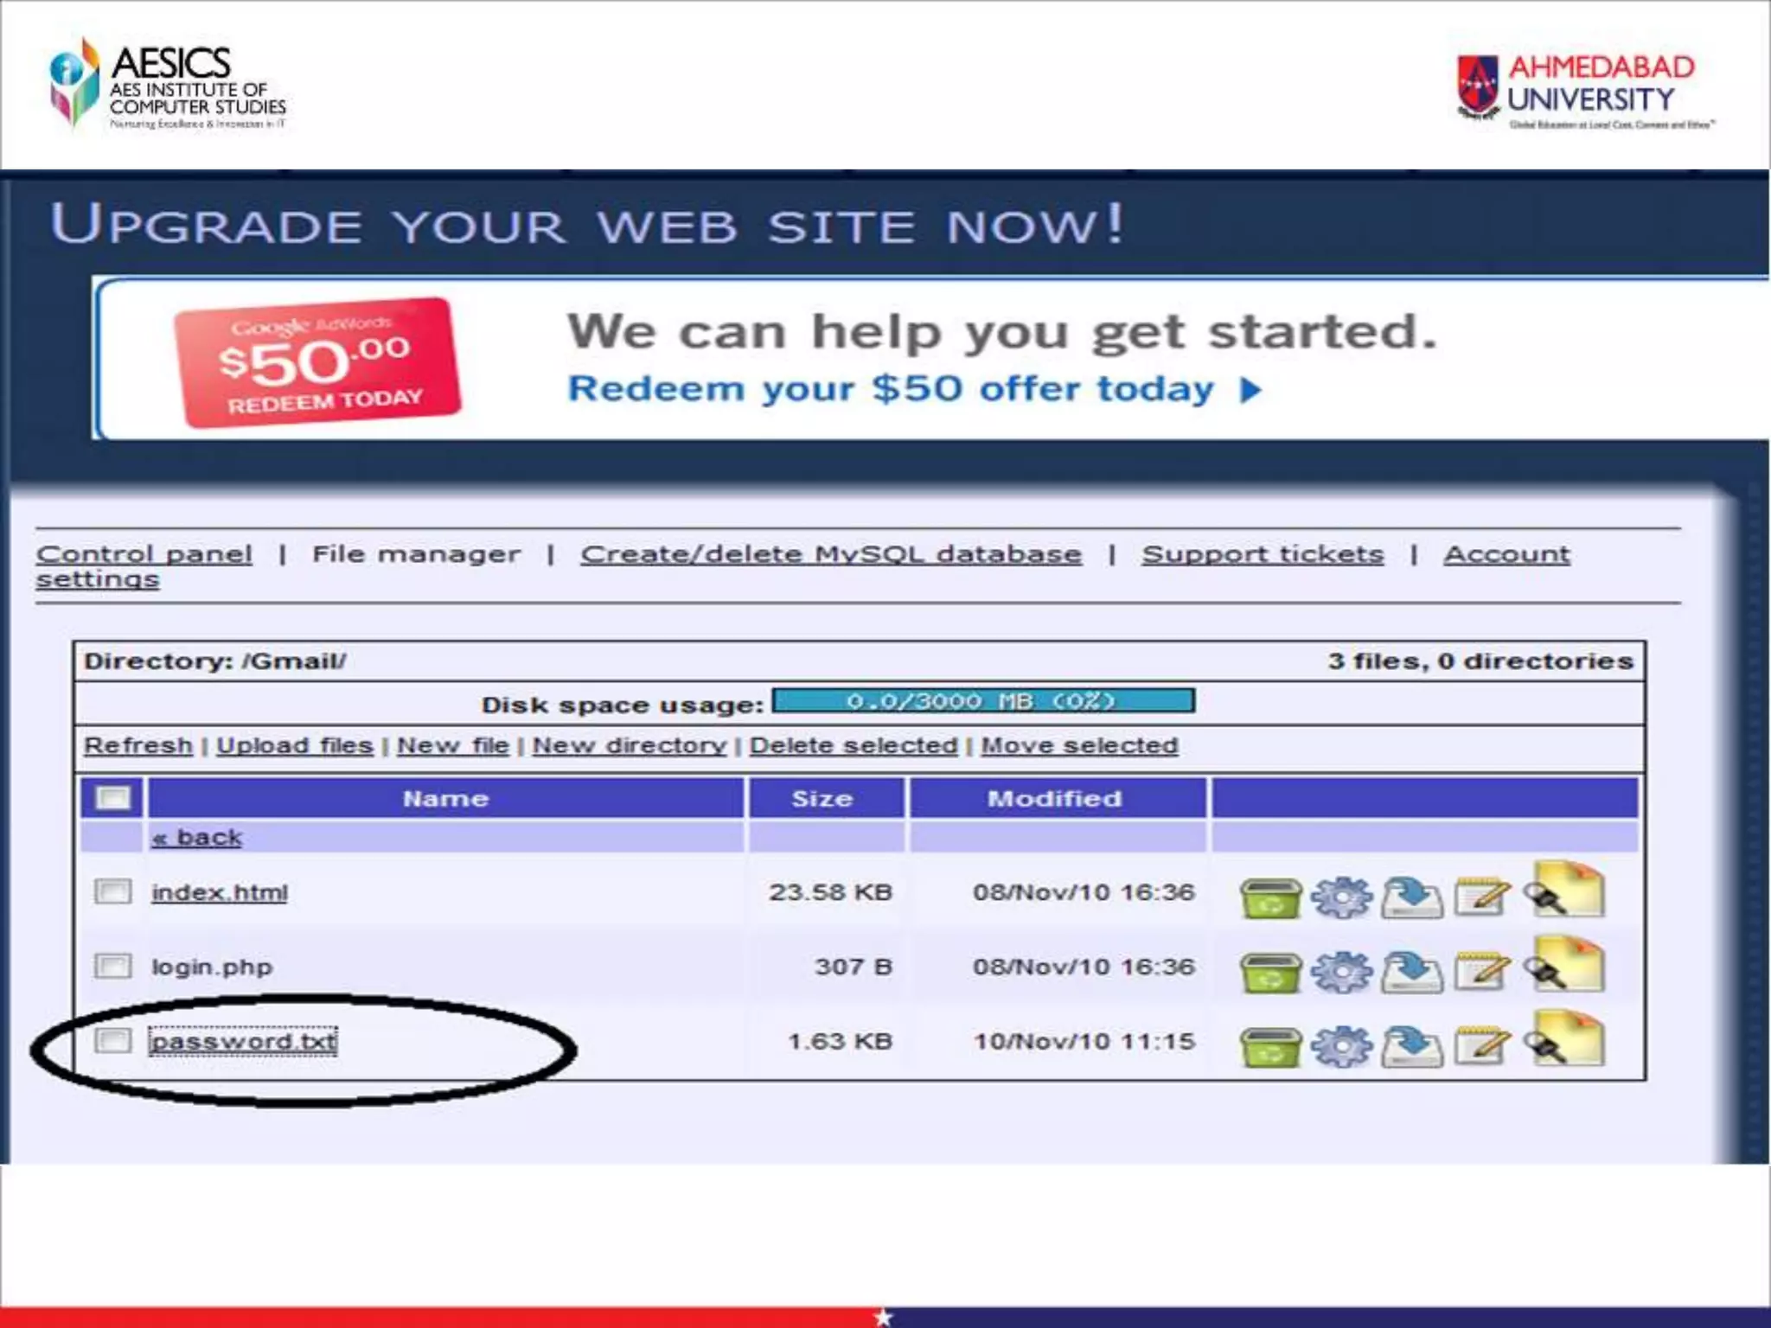The image size is (1771, 1328).
Task: Open the Support tickets page
Action: point(1262,554)
